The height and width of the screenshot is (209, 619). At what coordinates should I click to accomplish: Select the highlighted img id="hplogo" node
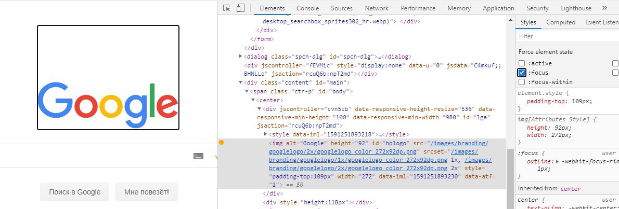362,164
